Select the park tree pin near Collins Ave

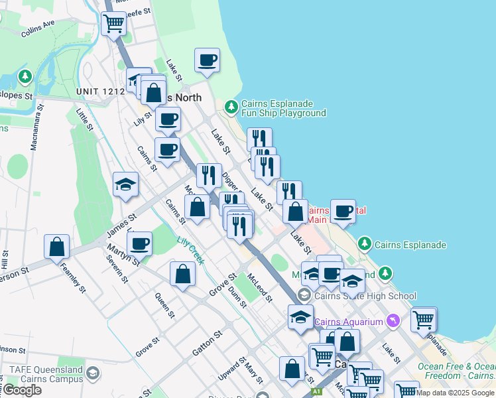point(25,76)
